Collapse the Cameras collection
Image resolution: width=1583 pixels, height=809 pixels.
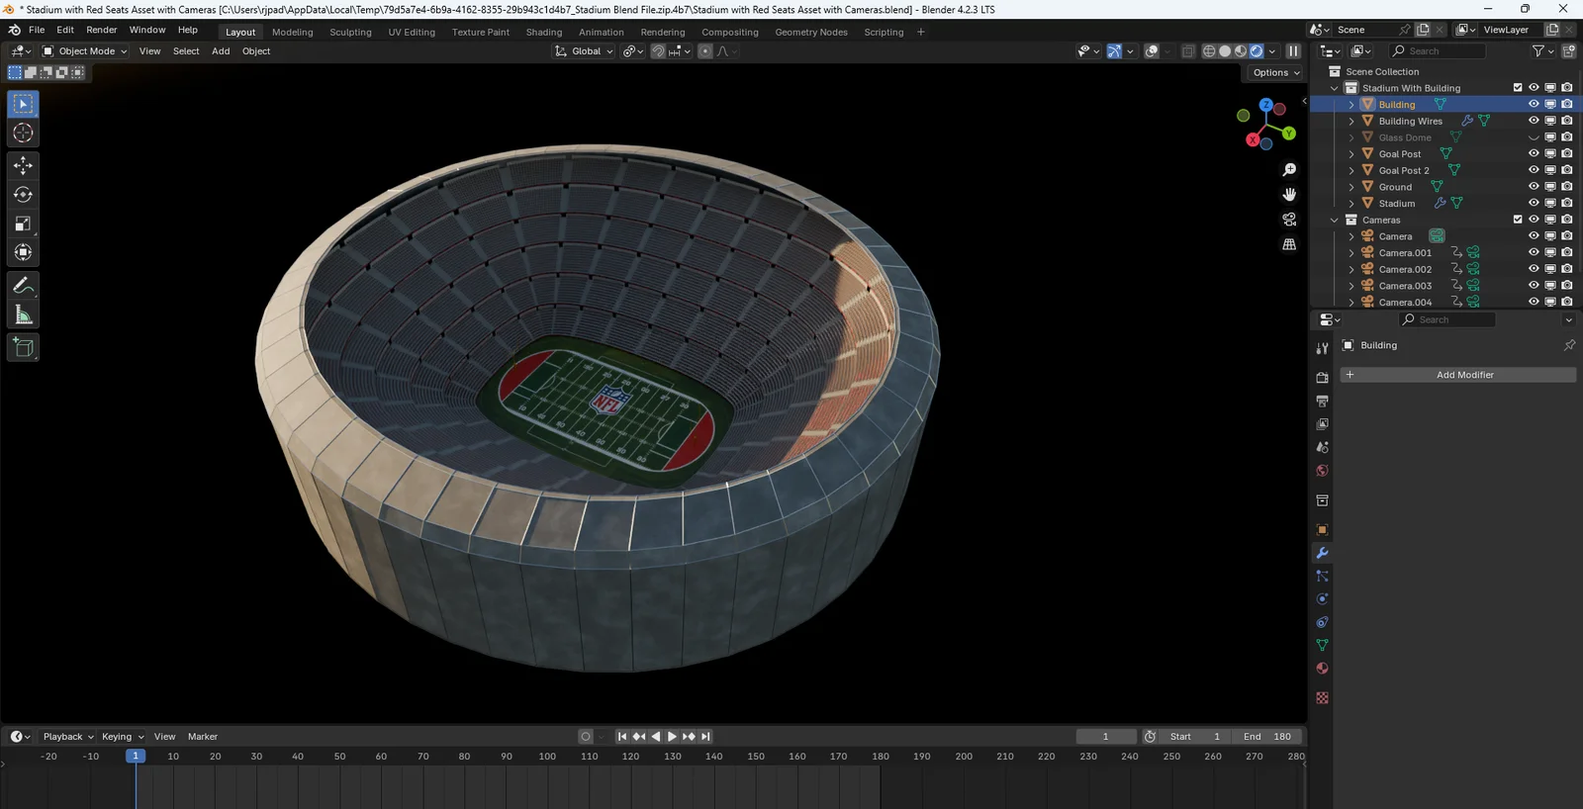pos(1335,220)
